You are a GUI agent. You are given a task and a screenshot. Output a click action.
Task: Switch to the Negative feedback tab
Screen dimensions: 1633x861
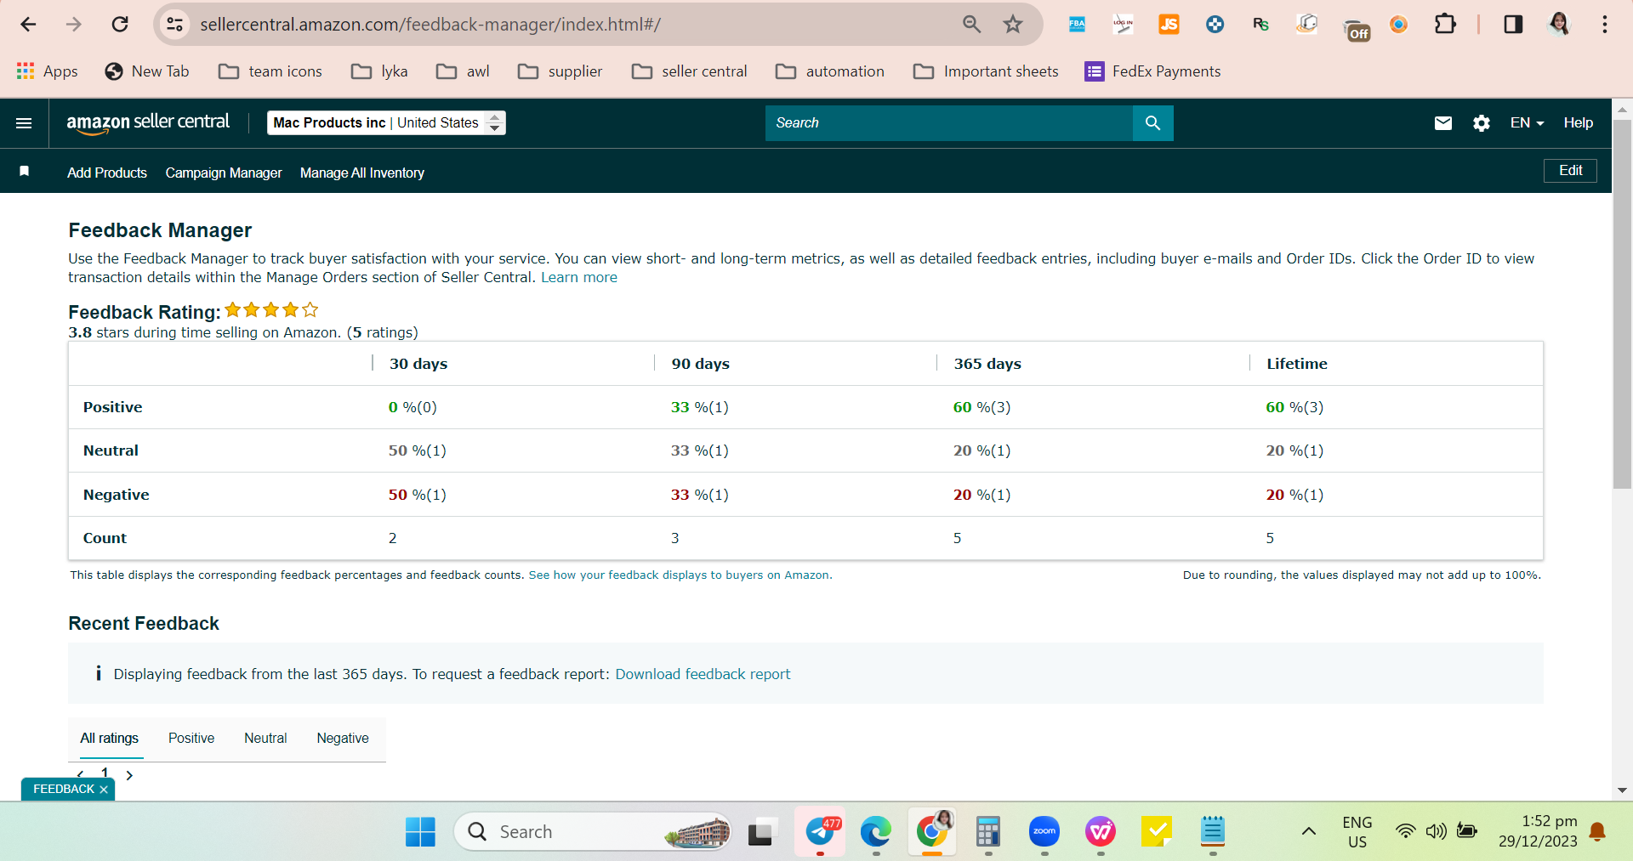[343, 738]
